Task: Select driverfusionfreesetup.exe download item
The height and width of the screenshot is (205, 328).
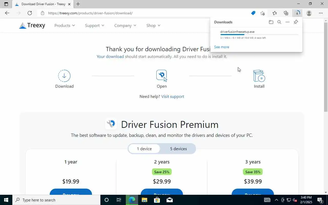Action: point(256,35)
